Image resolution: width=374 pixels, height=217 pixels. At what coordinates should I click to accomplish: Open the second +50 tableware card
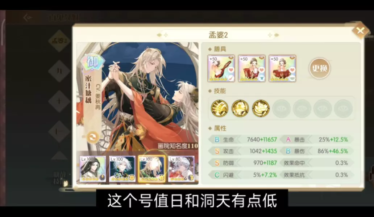(252, 68)
